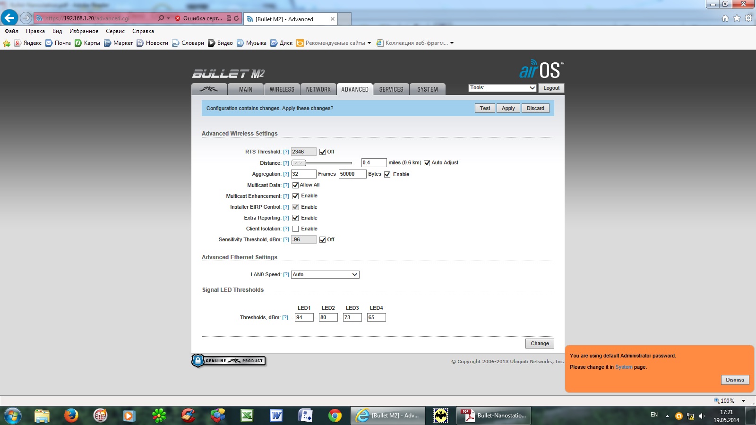Follow the System page link
Image resolution: width=756 pixels, height=425 pixels.
pyautogui.click(x=624, y=367)
